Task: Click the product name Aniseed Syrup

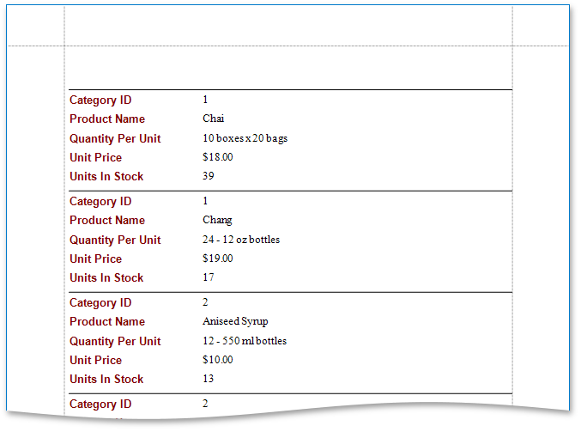Action: pyautogui.click(x=235, y=321)
